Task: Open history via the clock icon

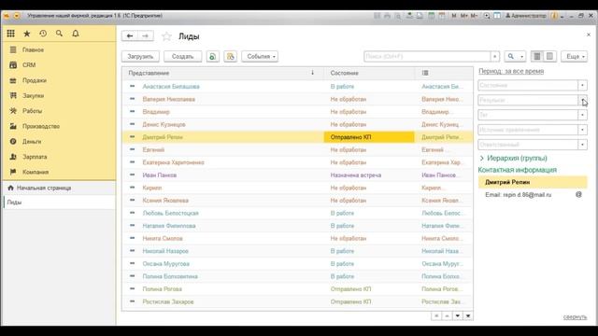Action: pos(43,34)
